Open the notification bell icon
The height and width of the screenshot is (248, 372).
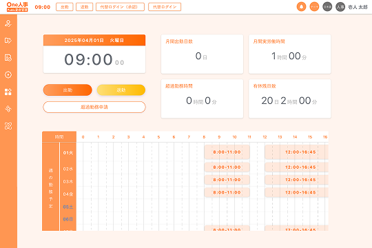pos(301,7)
